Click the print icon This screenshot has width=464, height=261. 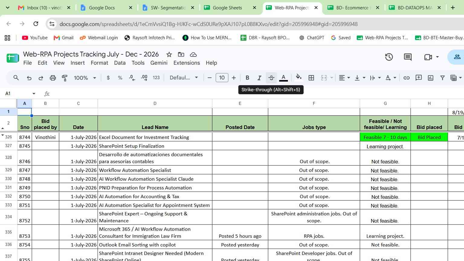53,78
